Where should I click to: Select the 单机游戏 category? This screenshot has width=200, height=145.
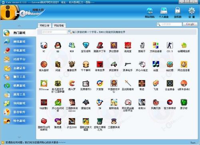pos(20,50)
